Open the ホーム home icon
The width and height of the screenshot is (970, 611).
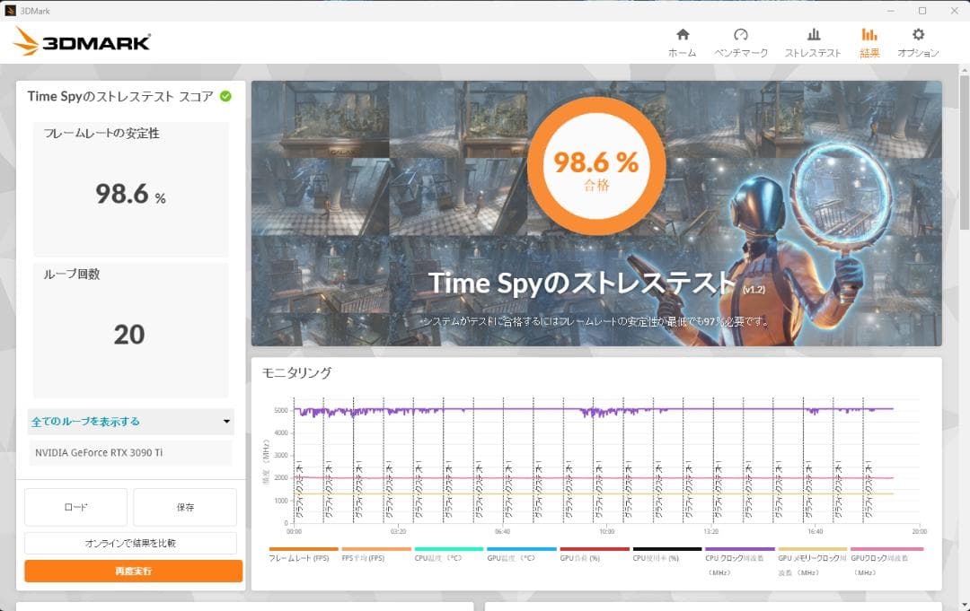tap(683, 36)
